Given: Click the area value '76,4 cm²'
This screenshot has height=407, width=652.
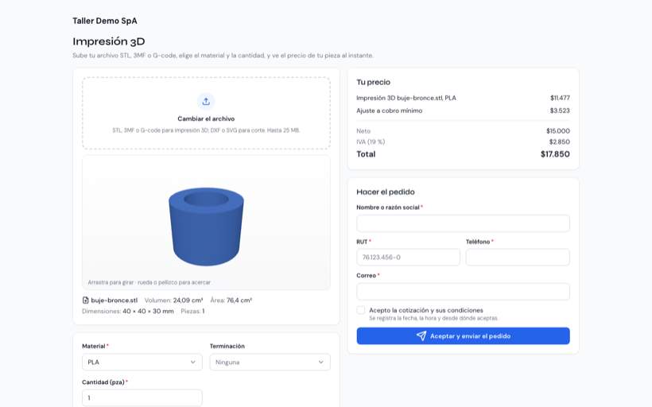Looking at the screenshot, I should pos(239,300).
